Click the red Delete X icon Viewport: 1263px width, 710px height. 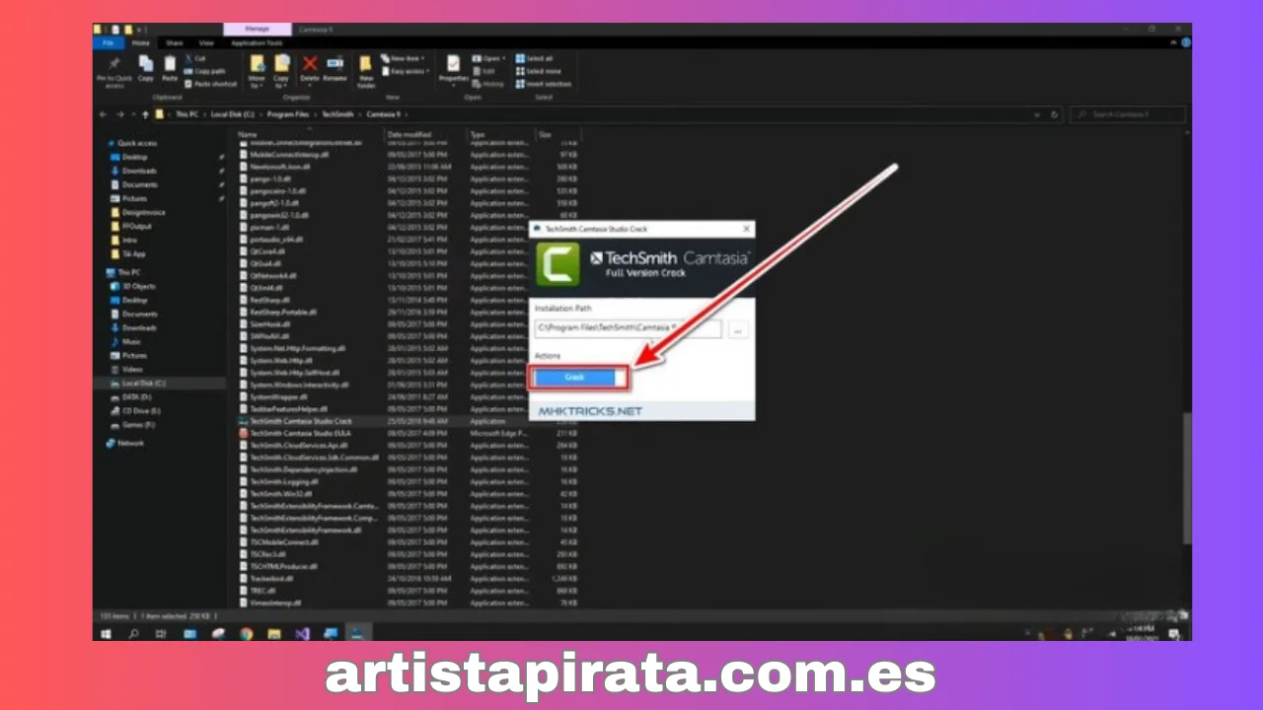tap(310, 65)
